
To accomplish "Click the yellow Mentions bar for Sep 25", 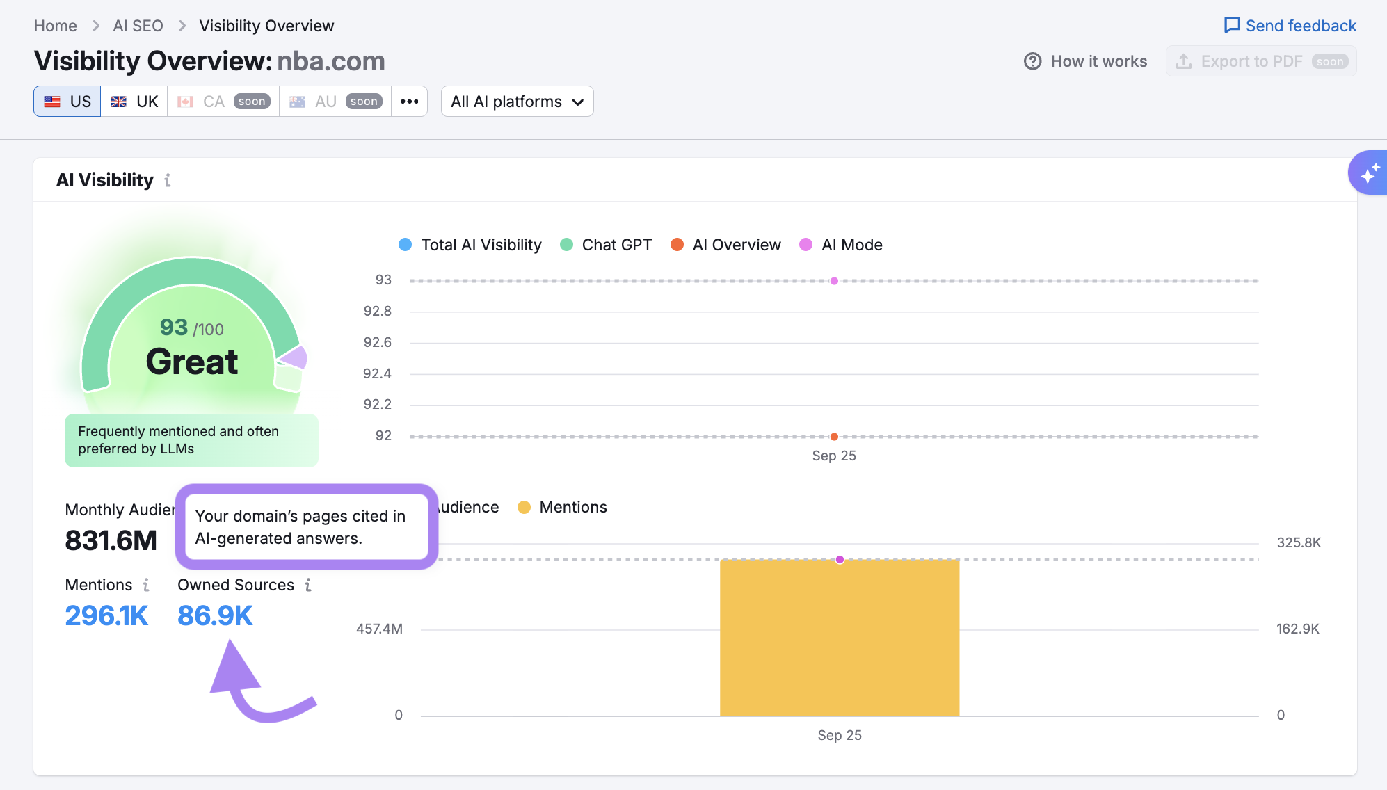I will coord(839,638).
